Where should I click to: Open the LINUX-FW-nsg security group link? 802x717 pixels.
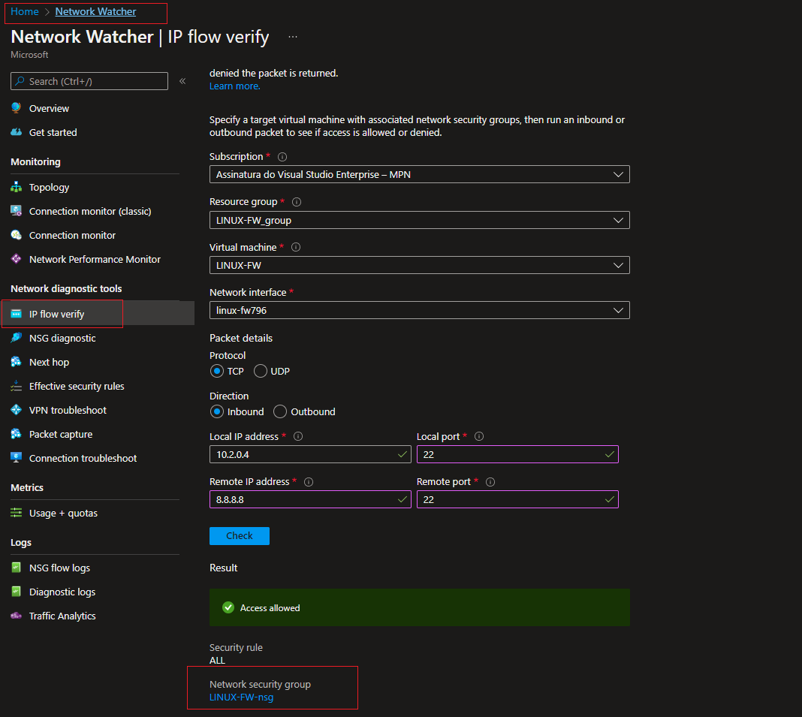(x=241, y=697)
